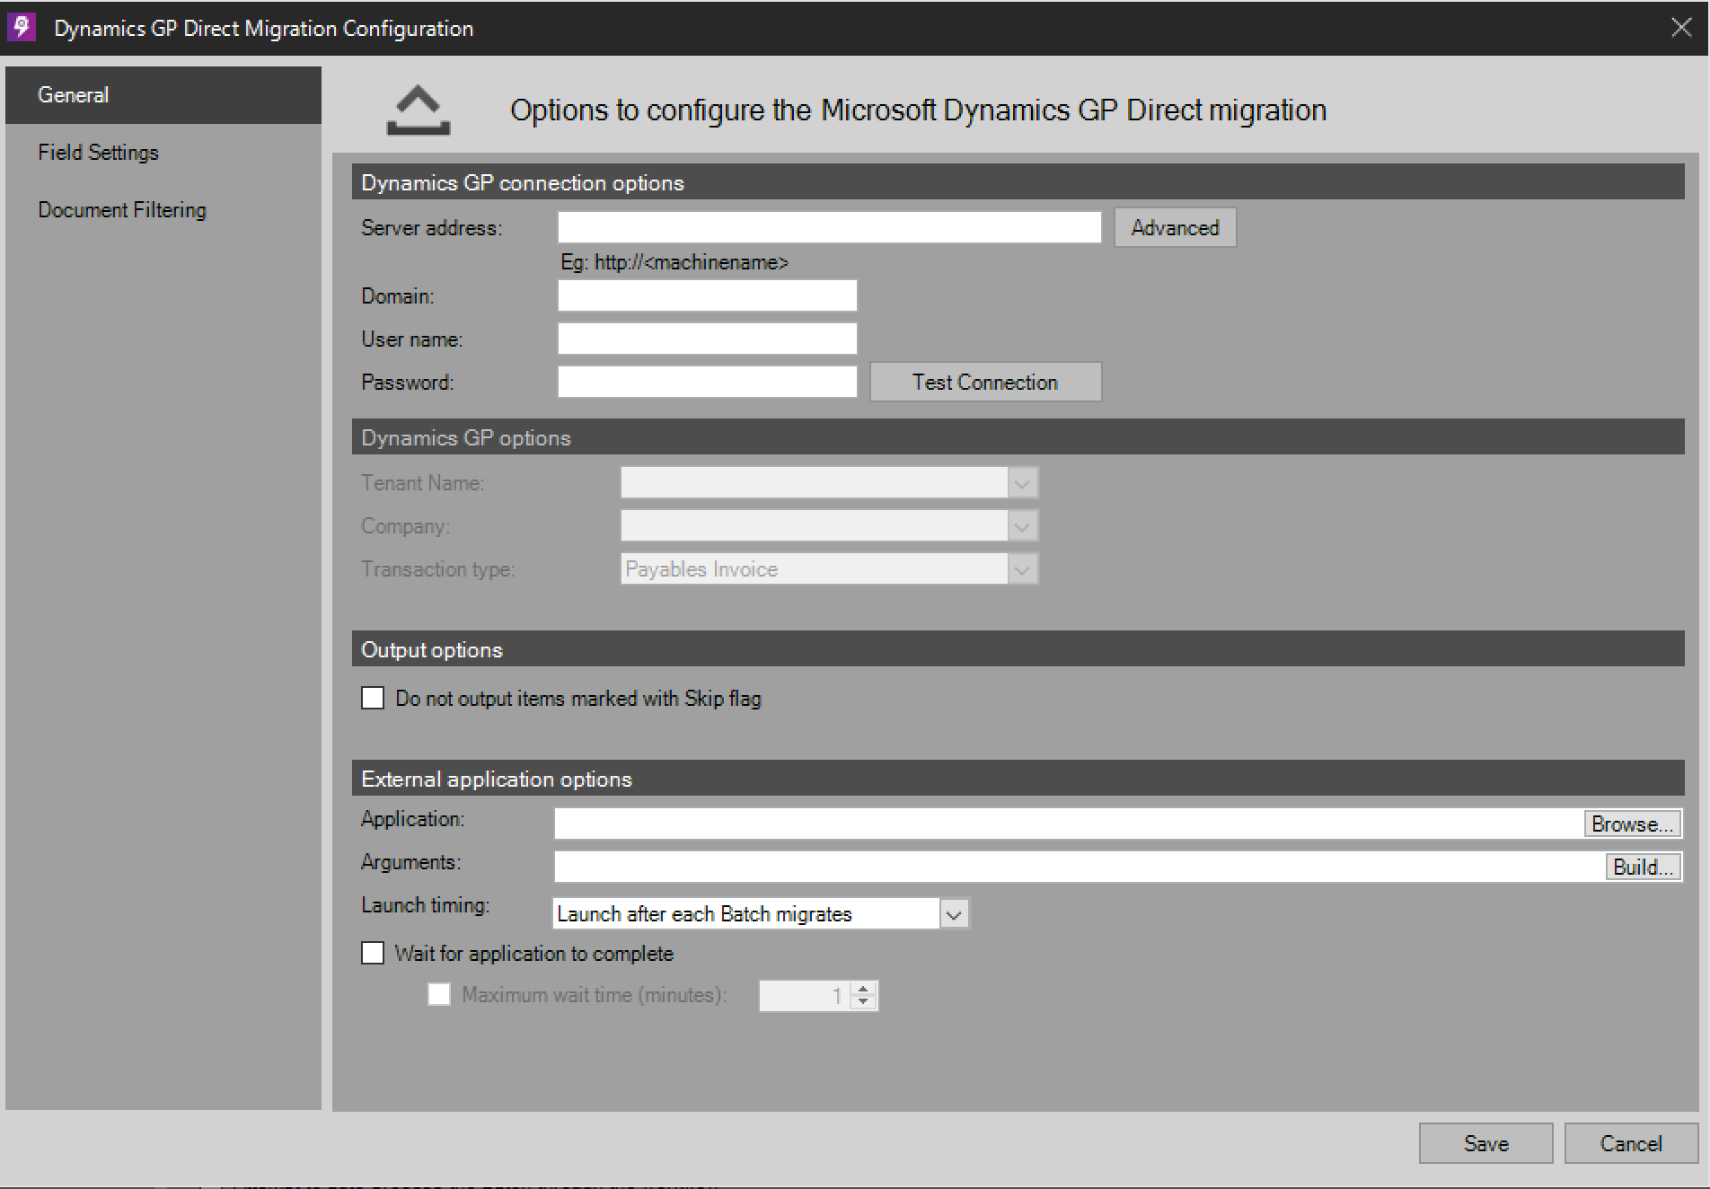1710x1189 pixels.
Task: Select the Password field
Action: [707, 382]
